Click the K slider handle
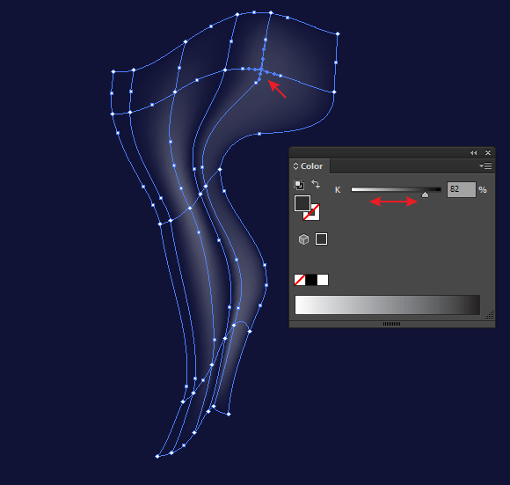This screenshot has height=485, width=510. 425,195
